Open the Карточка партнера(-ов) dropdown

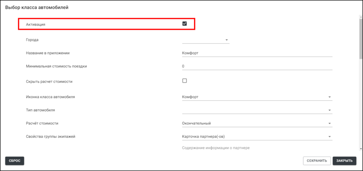coord(329,137)
